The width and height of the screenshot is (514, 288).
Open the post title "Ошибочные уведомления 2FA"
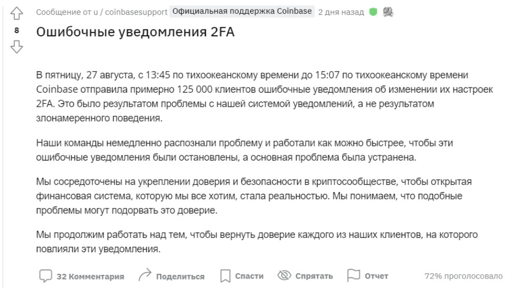coord(135,32)
